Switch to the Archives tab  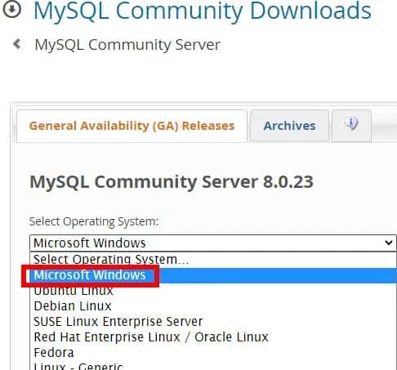[289, 126]
